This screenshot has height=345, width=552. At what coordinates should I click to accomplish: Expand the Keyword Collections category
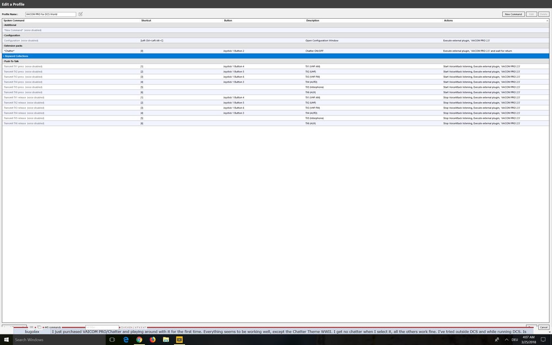pos(4,56)
